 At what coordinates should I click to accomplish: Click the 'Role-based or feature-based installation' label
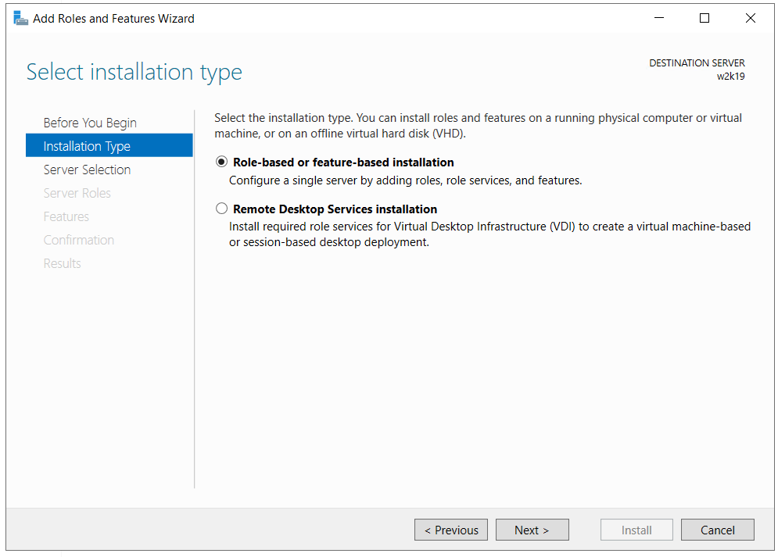point(343,162)
